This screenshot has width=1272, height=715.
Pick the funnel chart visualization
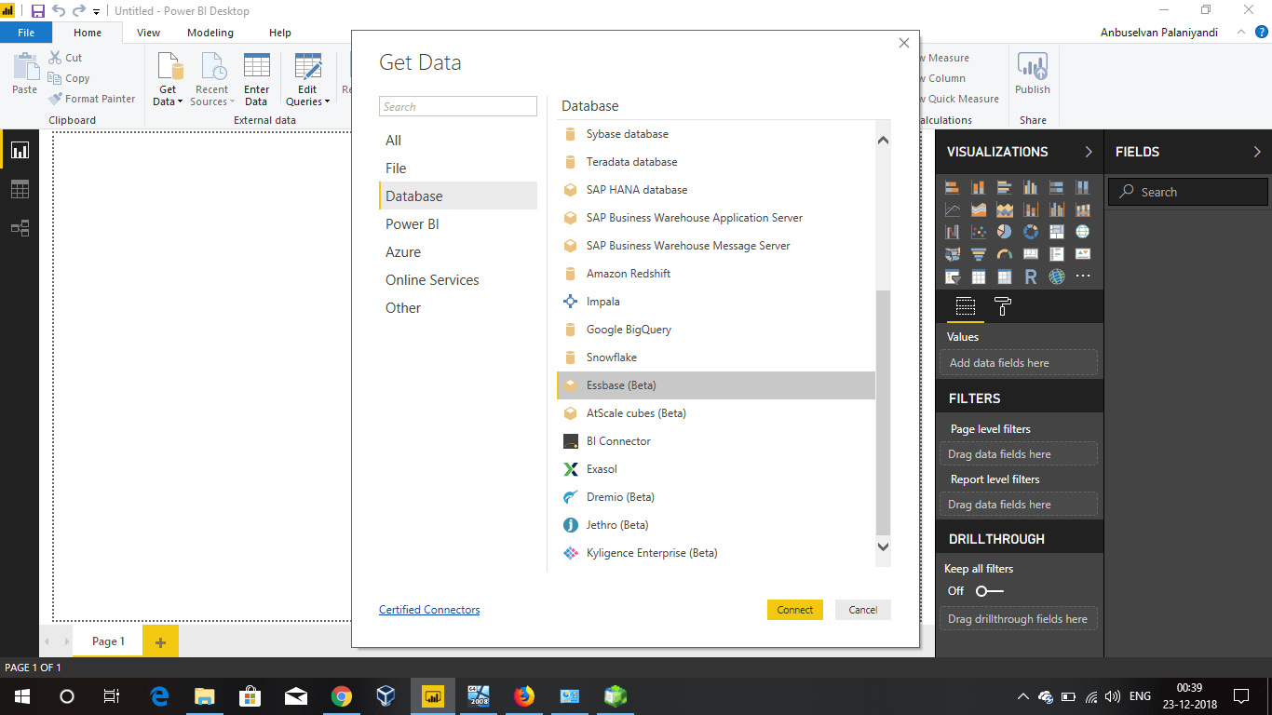pyautogui.click(x=979, y=254)
